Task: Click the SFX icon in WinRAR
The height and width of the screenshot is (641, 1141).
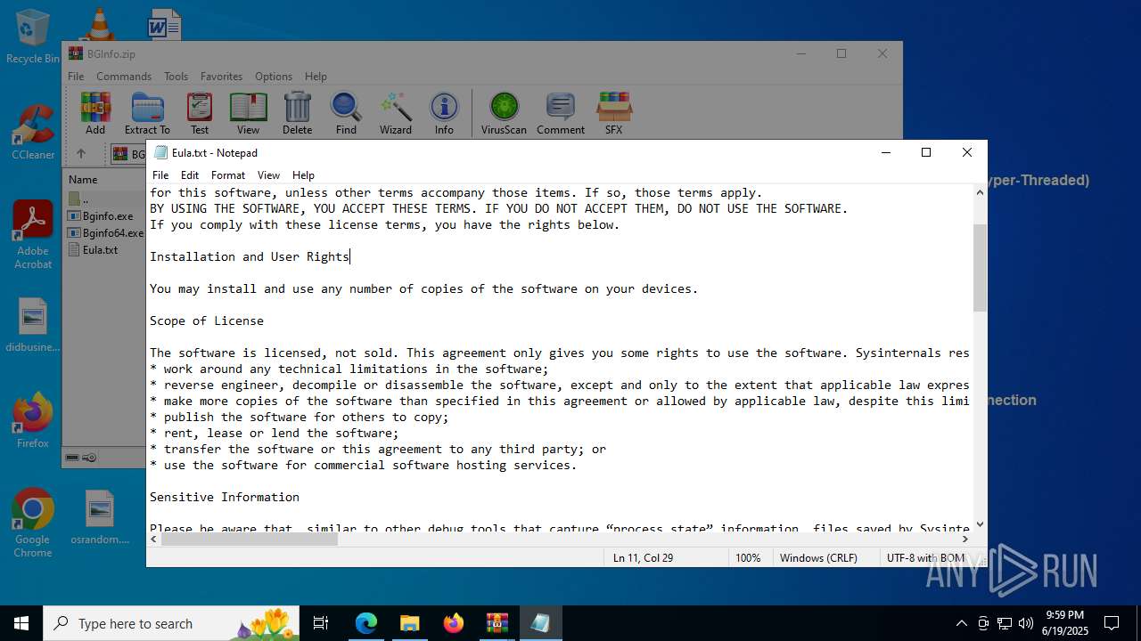Action: pyautogui.click(x=613, y=113)
